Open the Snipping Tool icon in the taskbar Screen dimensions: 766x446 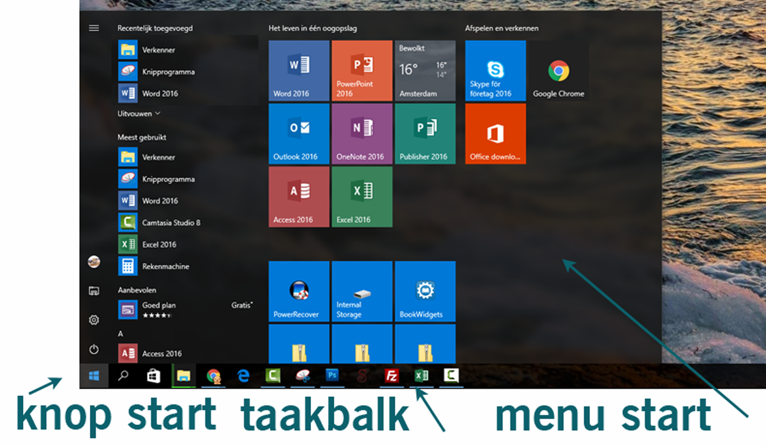pyautogui.click(x=303, y=376)
